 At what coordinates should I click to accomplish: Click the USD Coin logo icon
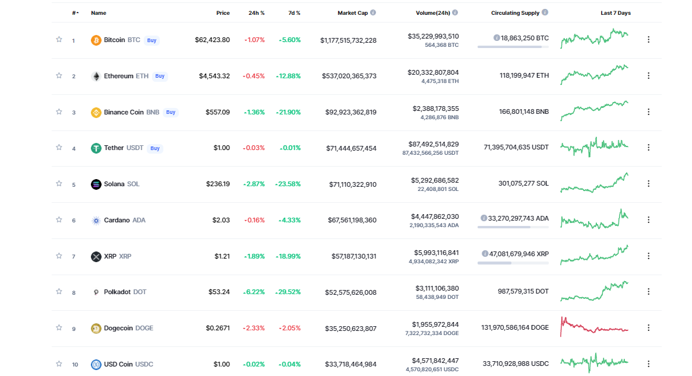(96, 365)
